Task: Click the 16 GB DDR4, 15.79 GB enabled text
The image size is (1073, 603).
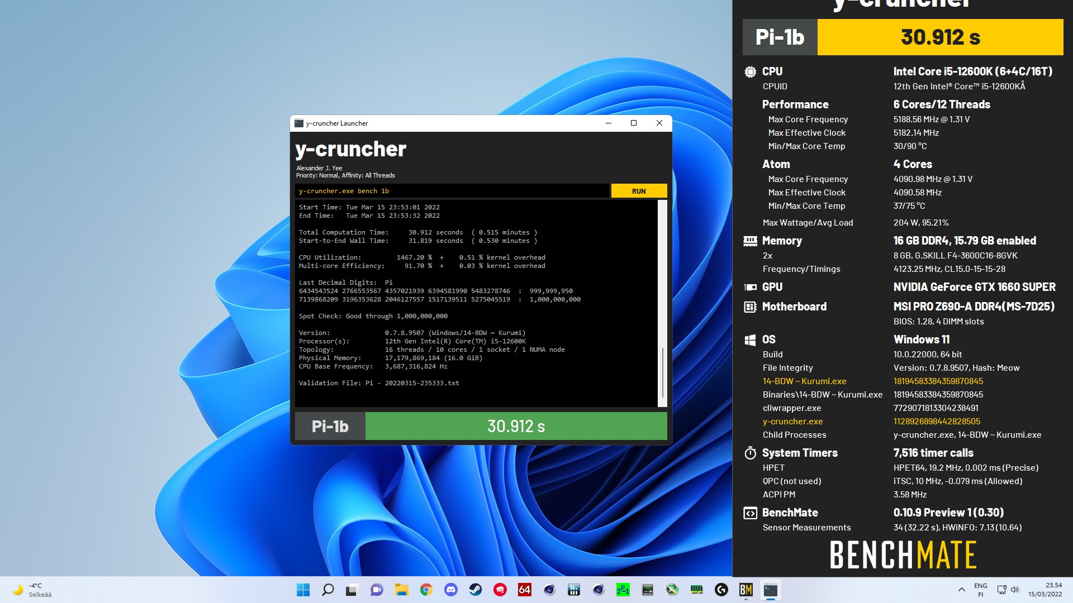Action: coord(965,241)
